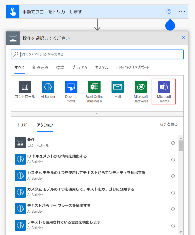Viewport: 195px width, 235px height.
Task: Select the コントロール connector icon
Action: (x=25, y=86)
